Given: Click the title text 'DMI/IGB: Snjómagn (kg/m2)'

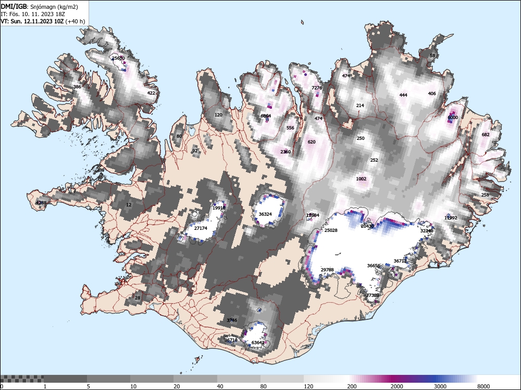Looking at the screenshot, I should [x=39, y=7].
